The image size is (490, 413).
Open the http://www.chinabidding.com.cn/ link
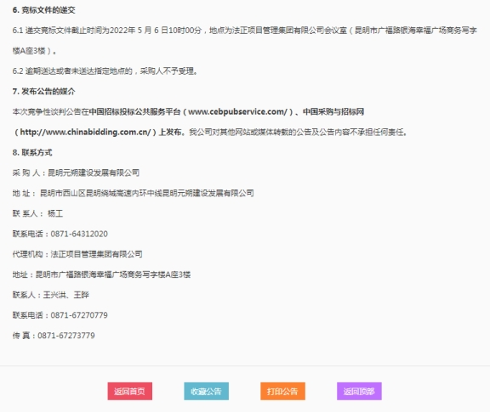(85, 132)
